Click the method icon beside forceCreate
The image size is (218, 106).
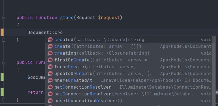(x=50, y=67)
